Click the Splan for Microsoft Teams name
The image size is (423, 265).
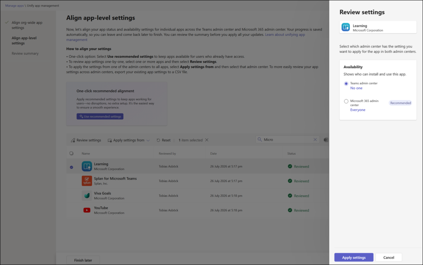pos(115,178)
